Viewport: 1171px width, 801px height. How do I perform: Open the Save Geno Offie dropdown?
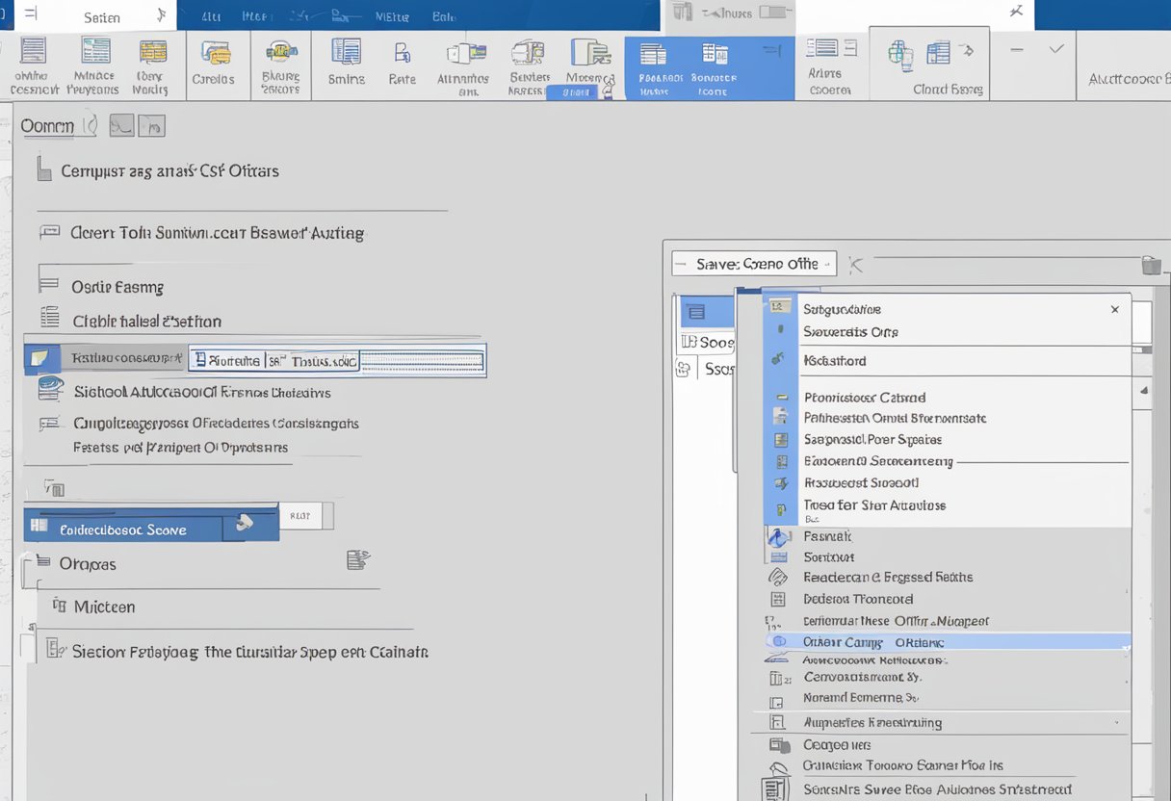coord(754,263)
